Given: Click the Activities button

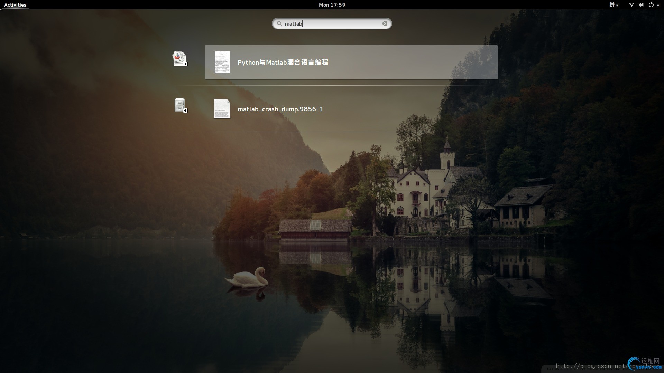Looking at the screenshot, I should [15, 5].
